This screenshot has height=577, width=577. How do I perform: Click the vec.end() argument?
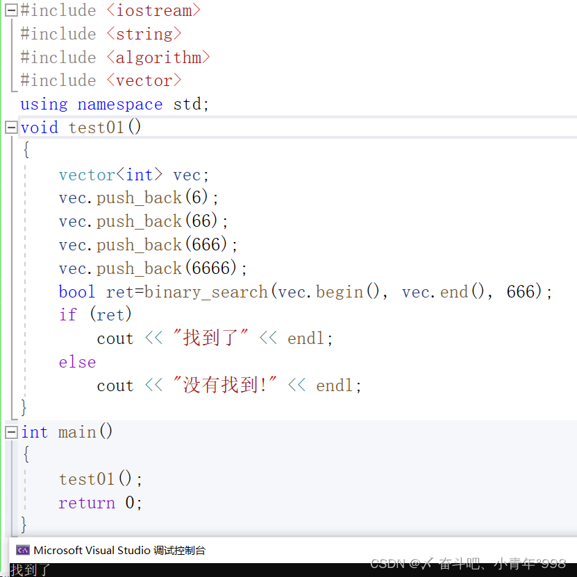coord(443,292)
